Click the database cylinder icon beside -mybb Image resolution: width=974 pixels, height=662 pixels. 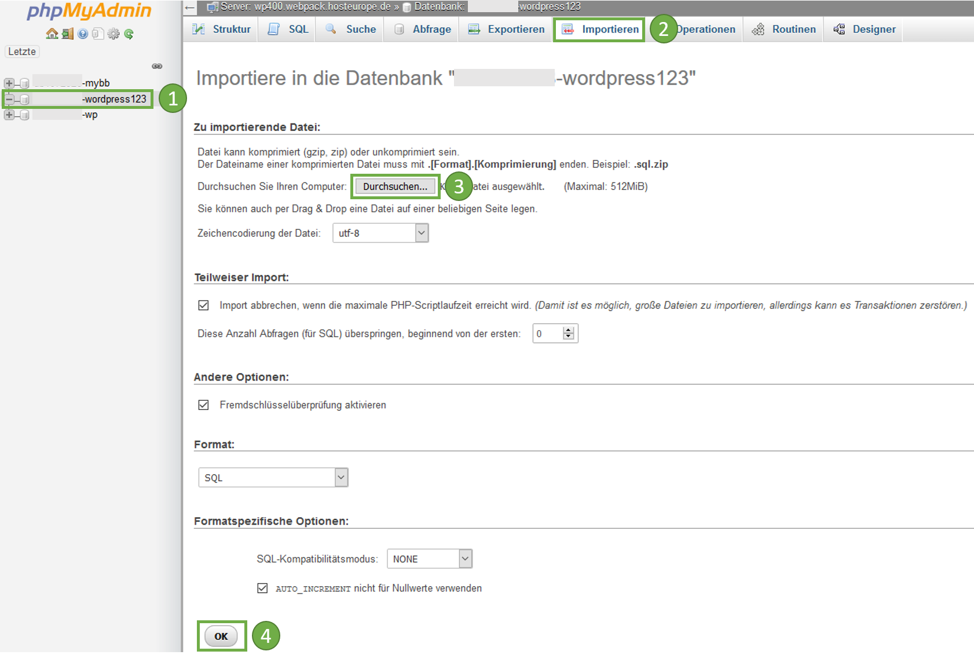click(x=24, y=83)
